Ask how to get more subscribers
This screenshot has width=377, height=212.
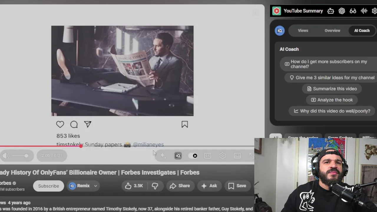328,64
